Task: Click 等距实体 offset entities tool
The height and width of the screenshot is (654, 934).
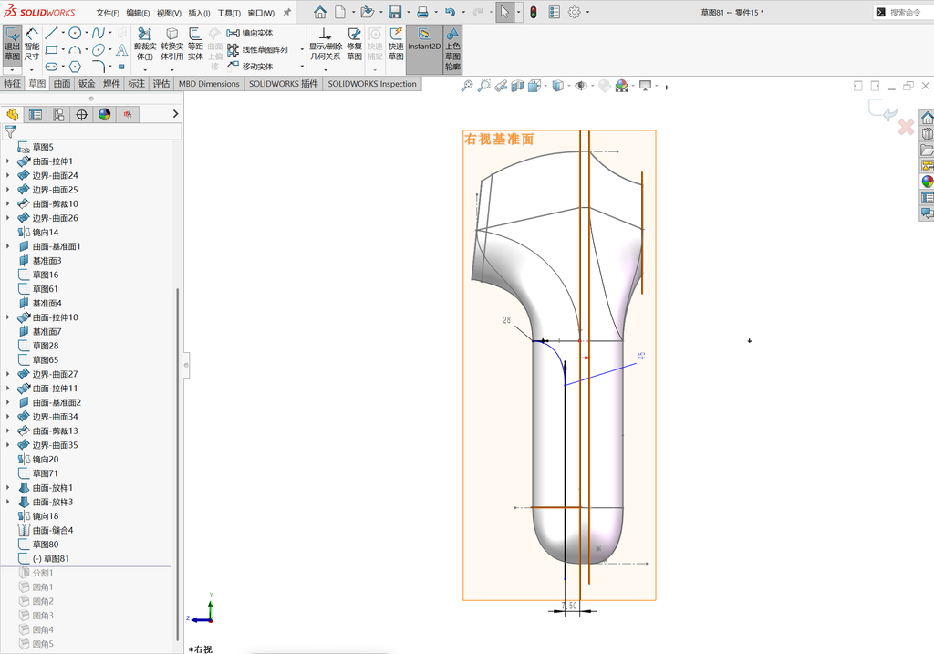Action: pos(195,44)
